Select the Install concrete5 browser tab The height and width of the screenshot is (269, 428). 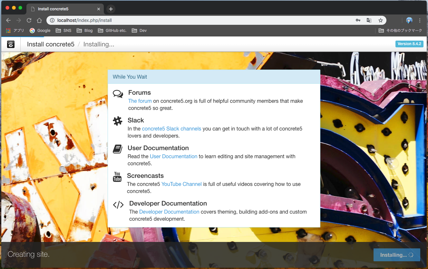65,9
